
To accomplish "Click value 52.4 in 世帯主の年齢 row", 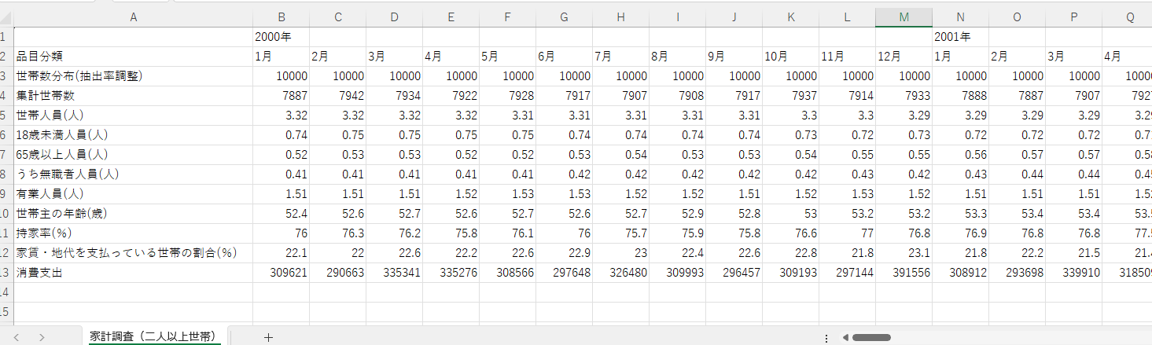I will [x=282, y=214].
